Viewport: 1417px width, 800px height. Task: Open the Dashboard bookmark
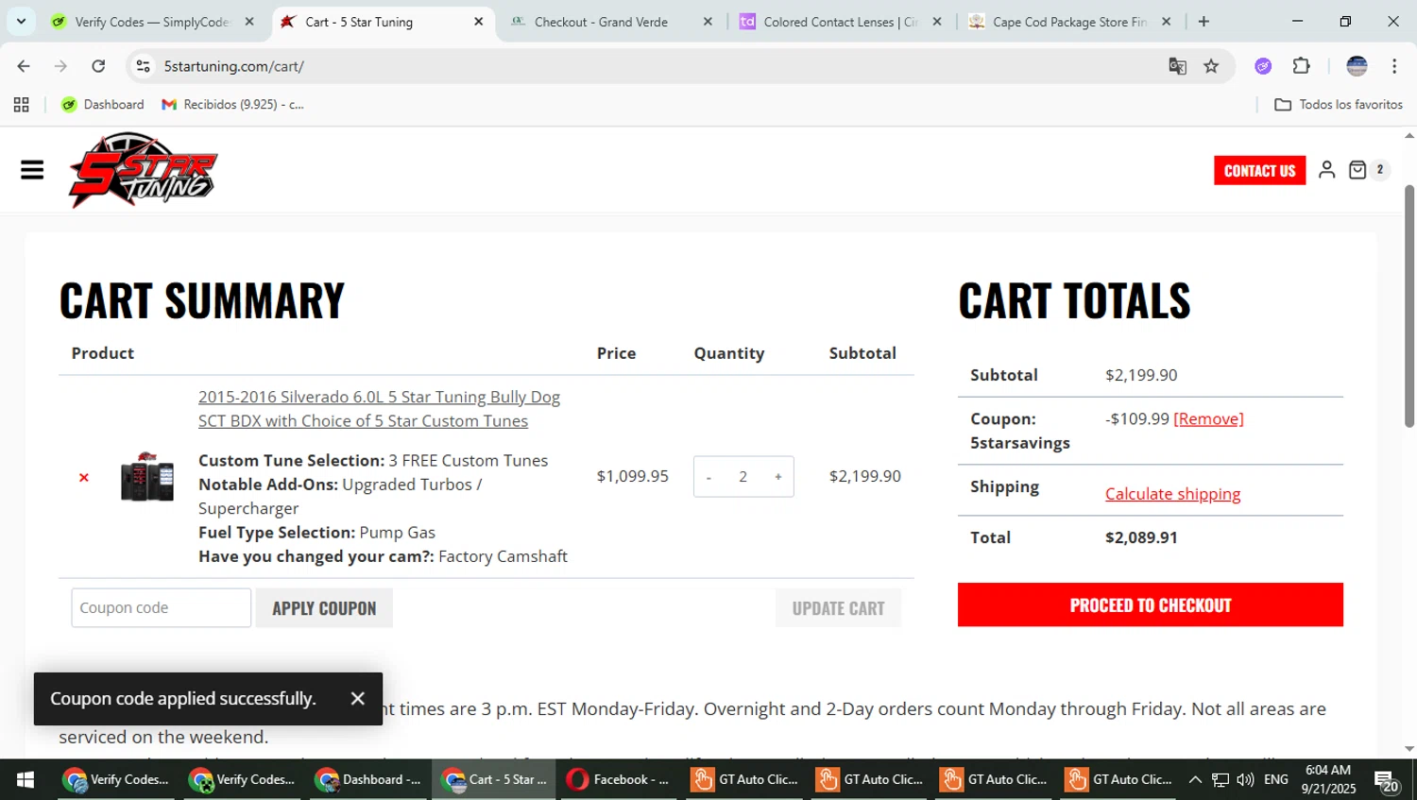coord(103,105)
